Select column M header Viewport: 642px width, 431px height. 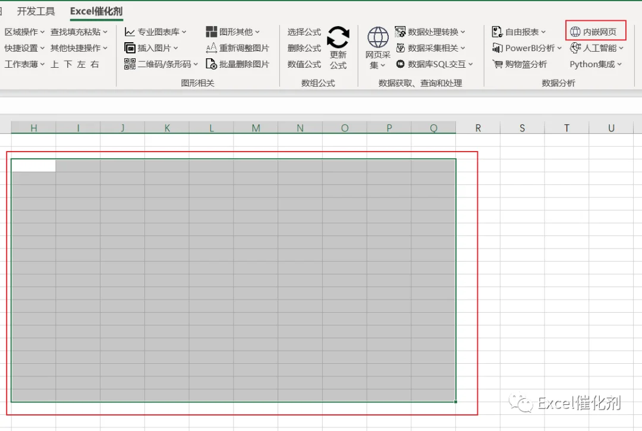tap(256, 128)
